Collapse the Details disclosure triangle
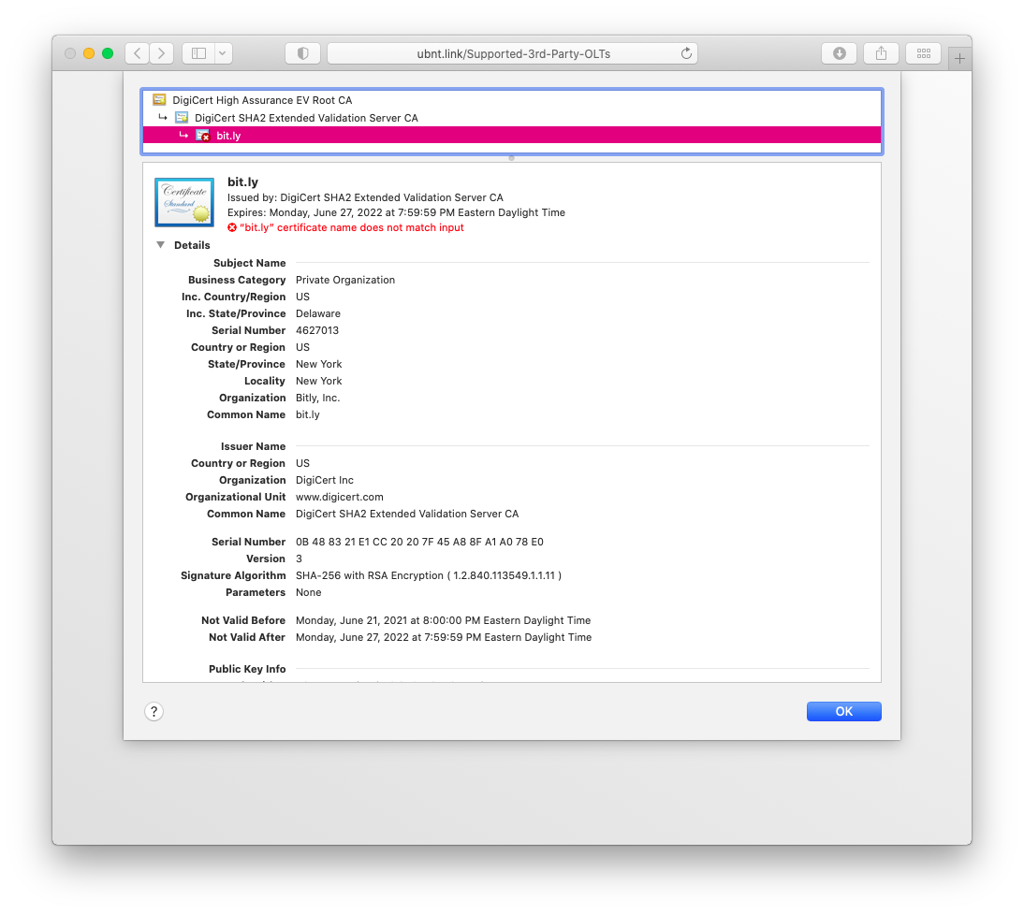 coord(160,245)
